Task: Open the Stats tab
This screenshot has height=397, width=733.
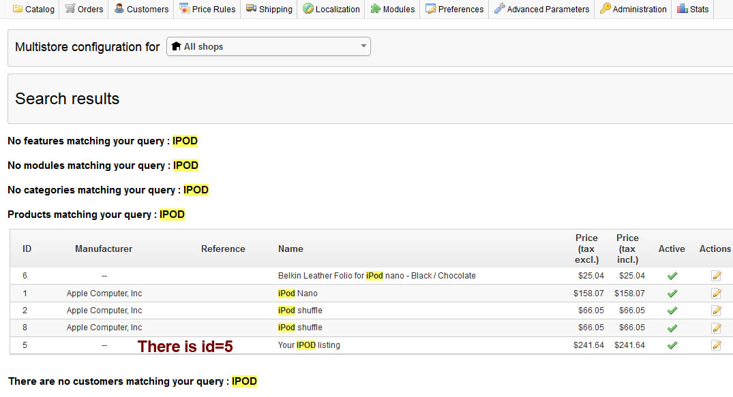Action: (x=693, y=9)
